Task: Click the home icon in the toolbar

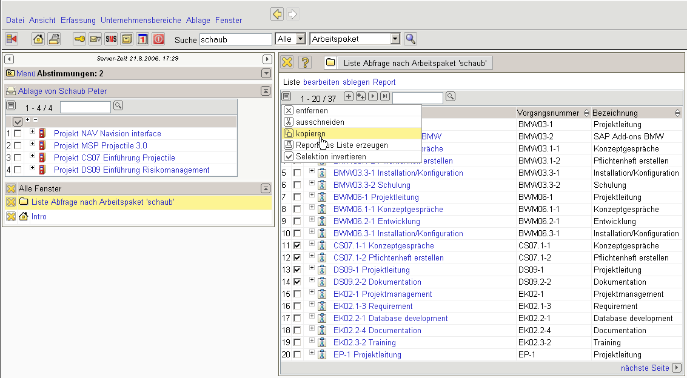Action: point(38,39)
